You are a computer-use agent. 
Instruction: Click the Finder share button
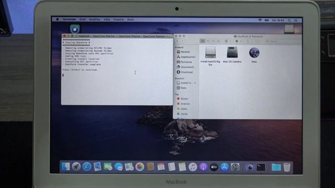click(x=248, y=41)
